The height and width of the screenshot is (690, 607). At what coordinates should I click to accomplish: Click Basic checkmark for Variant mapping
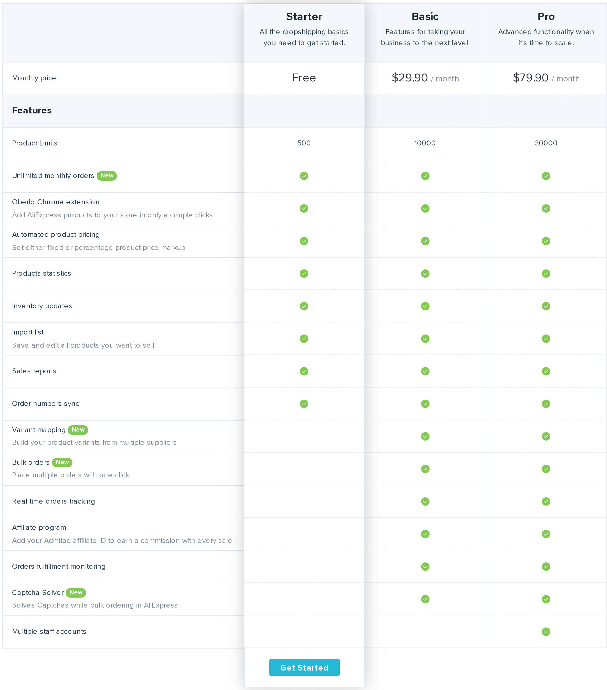(x=425, y=436)
